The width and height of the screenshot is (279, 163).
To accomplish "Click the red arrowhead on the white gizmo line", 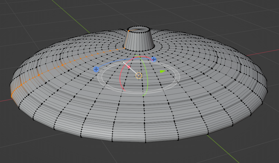I will (x=129, y=66).
